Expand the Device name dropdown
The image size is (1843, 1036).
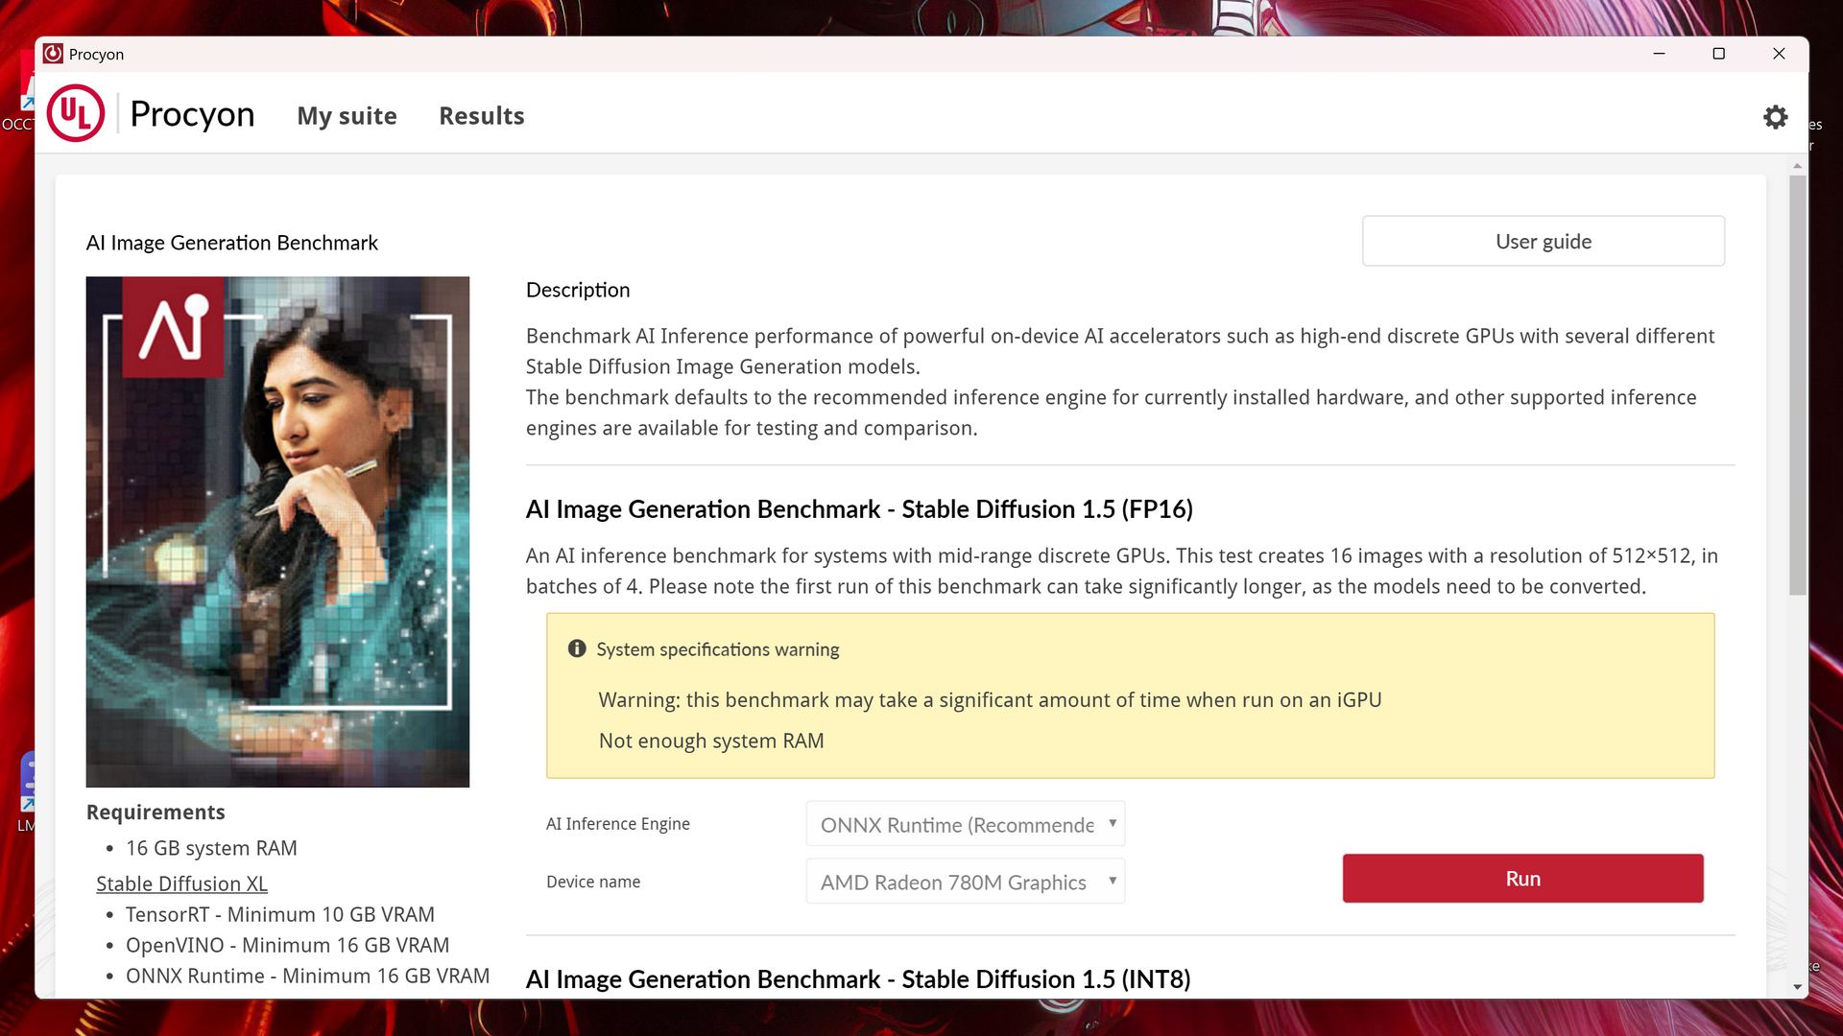pos(965,882)
